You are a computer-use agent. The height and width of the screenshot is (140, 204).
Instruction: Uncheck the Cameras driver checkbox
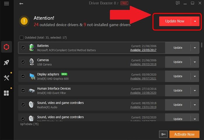click(x=23, y=62)
